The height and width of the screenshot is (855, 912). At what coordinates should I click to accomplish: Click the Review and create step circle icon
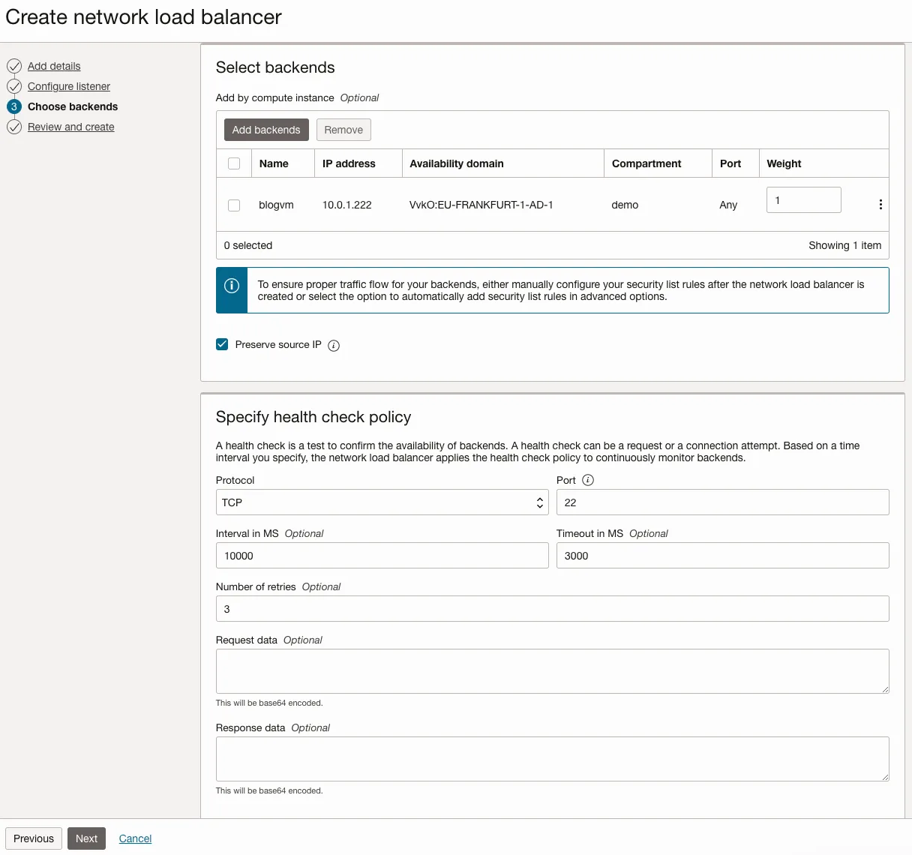coord(14,127)
